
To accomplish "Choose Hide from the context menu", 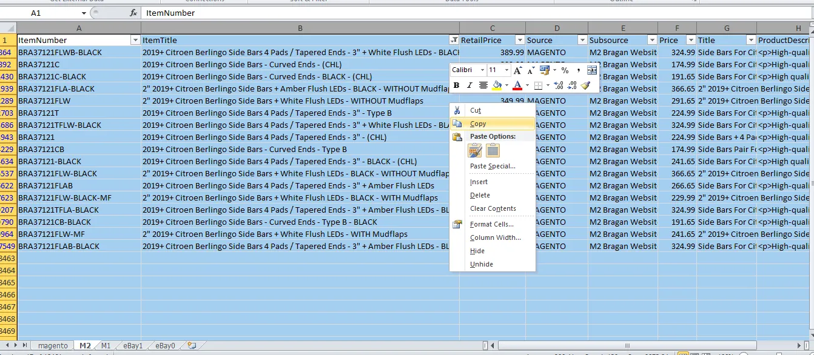I will click(x=493, y=251).
